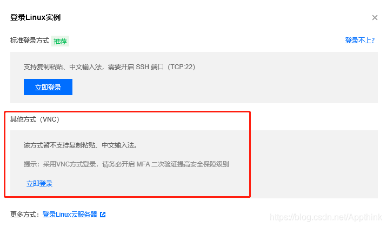387x227 pixels.
Task: Click the TCP:22 text in the standard login panel
Action: pos(182,67)
